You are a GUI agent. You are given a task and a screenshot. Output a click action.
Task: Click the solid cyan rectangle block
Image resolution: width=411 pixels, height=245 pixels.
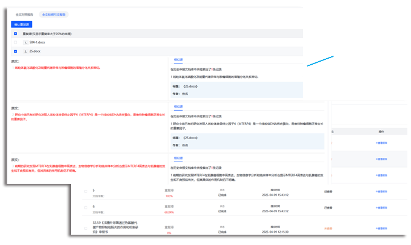[x=320, y=61]
